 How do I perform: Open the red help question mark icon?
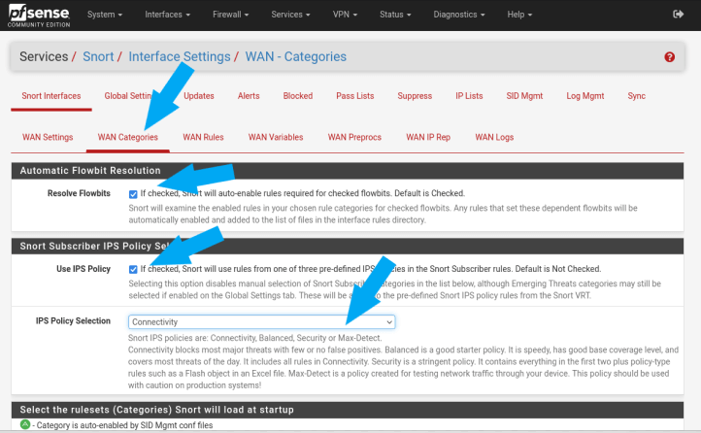point(669,56)
